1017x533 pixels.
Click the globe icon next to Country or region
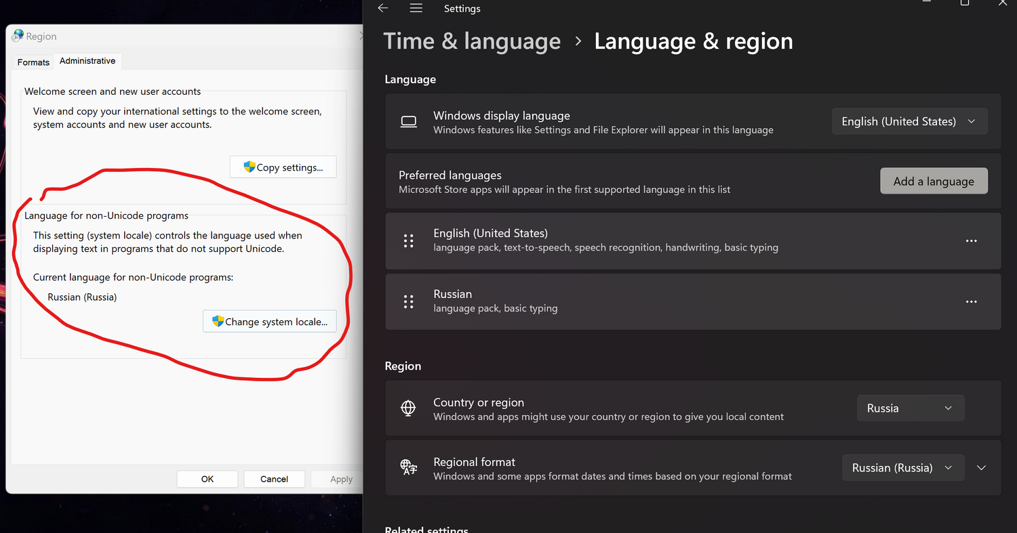pos(408,408)
